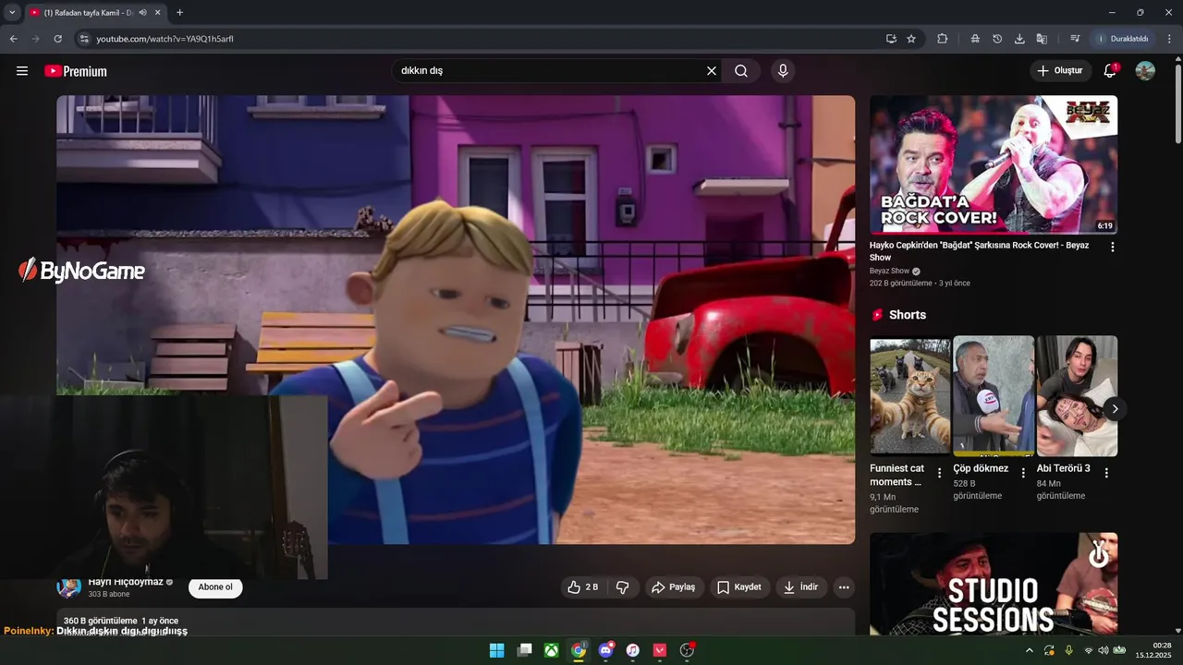Open Xbox app in taskbar

coord(551,650)
